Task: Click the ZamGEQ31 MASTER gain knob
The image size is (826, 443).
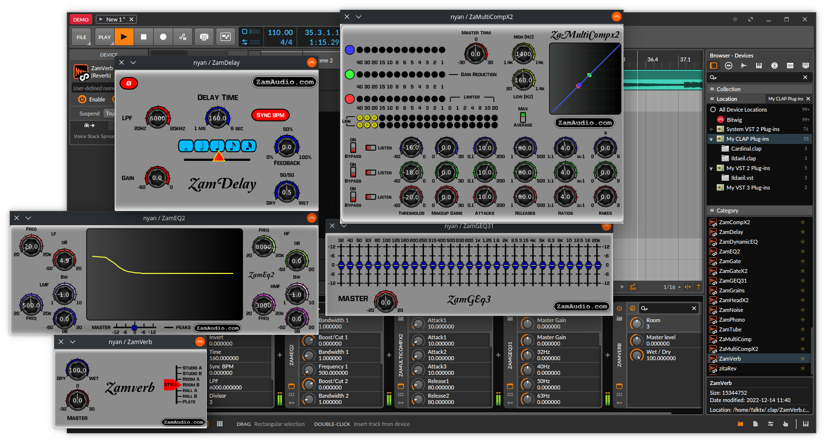Action: pos(385,302)
